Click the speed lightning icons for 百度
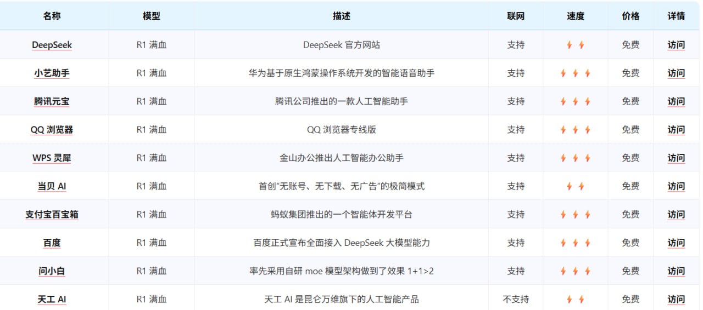The height and width of the screenshot is (310, 703). (575, 243)
